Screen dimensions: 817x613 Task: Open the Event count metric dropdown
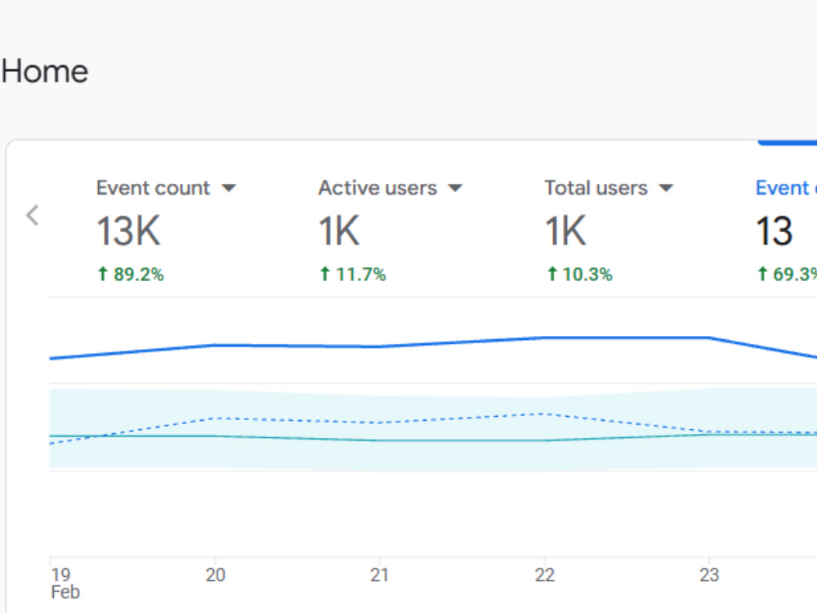tap(230, 188)
